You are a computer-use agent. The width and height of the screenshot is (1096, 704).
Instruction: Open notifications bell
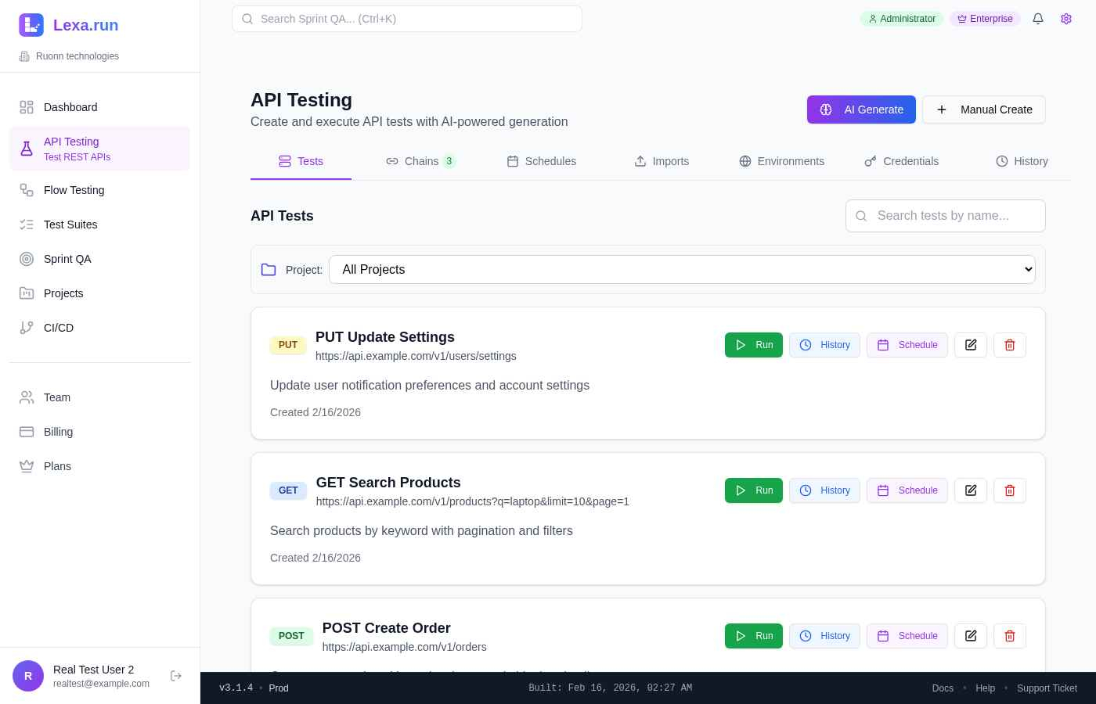1038,19
